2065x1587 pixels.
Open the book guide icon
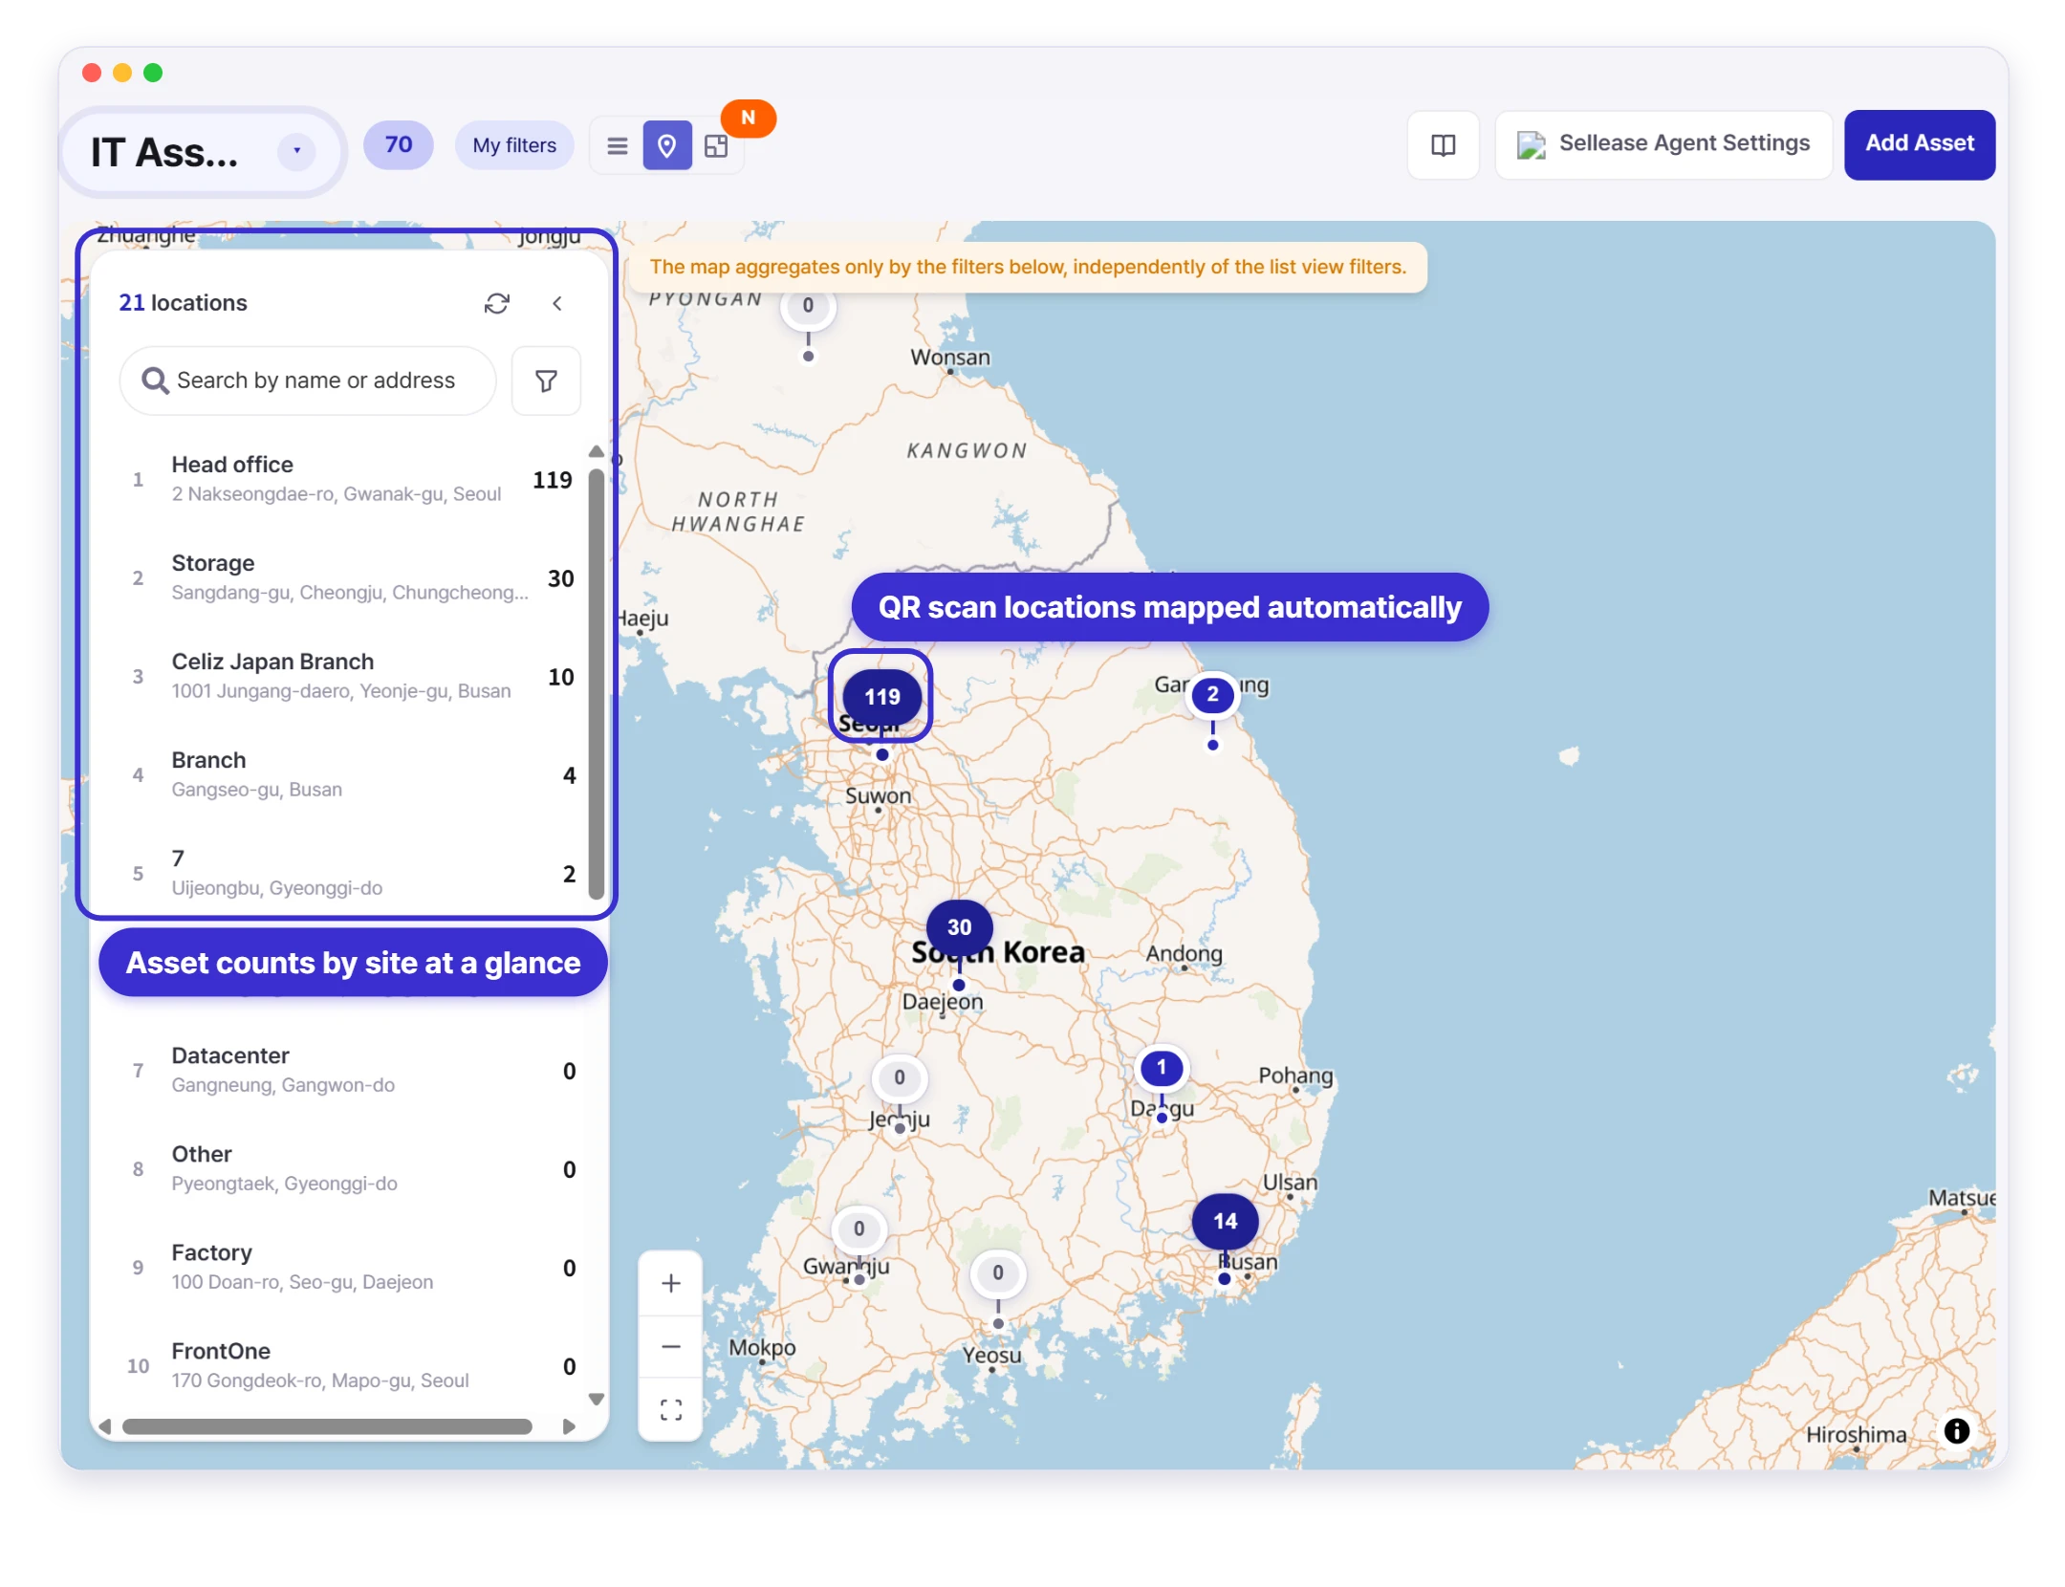pos(1443,144)
